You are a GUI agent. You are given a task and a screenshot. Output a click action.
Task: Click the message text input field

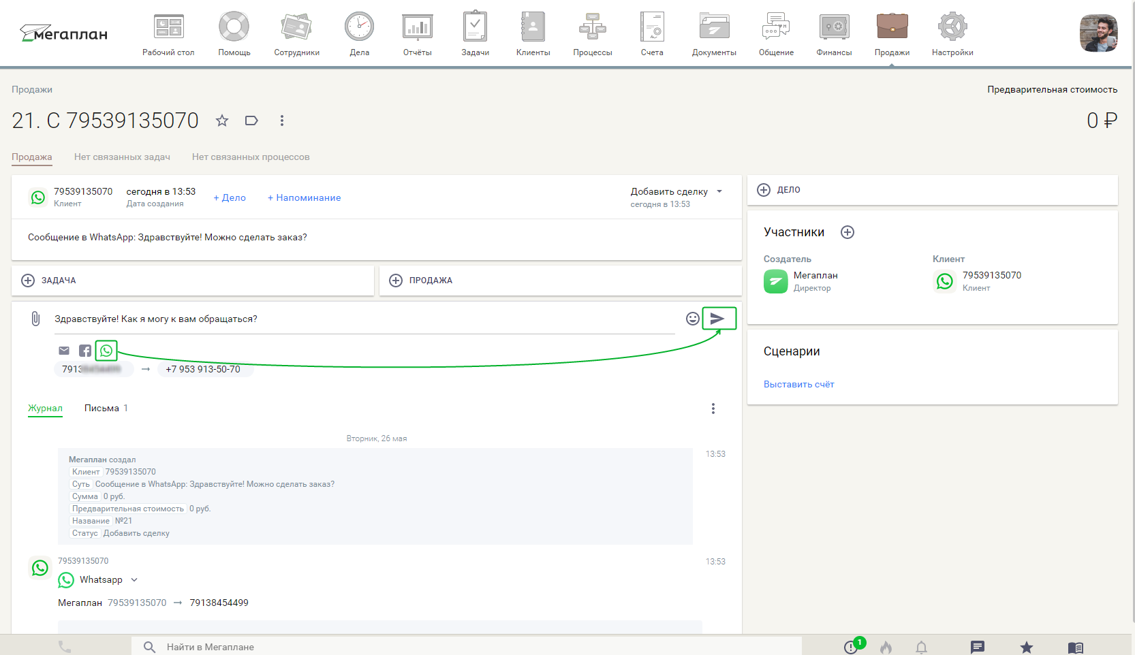[x=364, y=319]
